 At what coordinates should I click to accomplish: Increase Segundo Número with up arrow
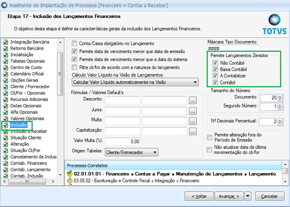click(280, 105)
